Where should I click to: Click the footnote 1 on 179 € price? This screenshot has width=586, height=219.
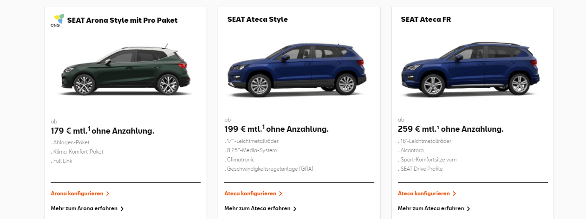tap(89, 129)
